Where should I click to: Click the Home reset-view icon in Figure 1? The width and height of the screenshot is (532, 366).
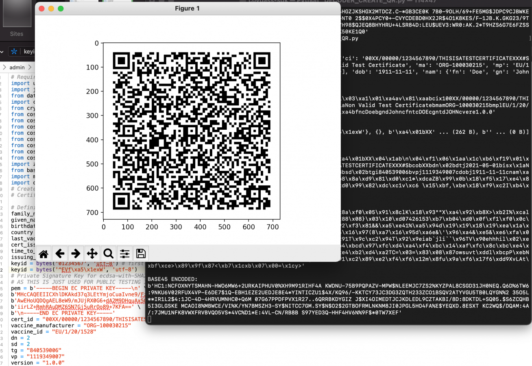[x=44, y=253]
